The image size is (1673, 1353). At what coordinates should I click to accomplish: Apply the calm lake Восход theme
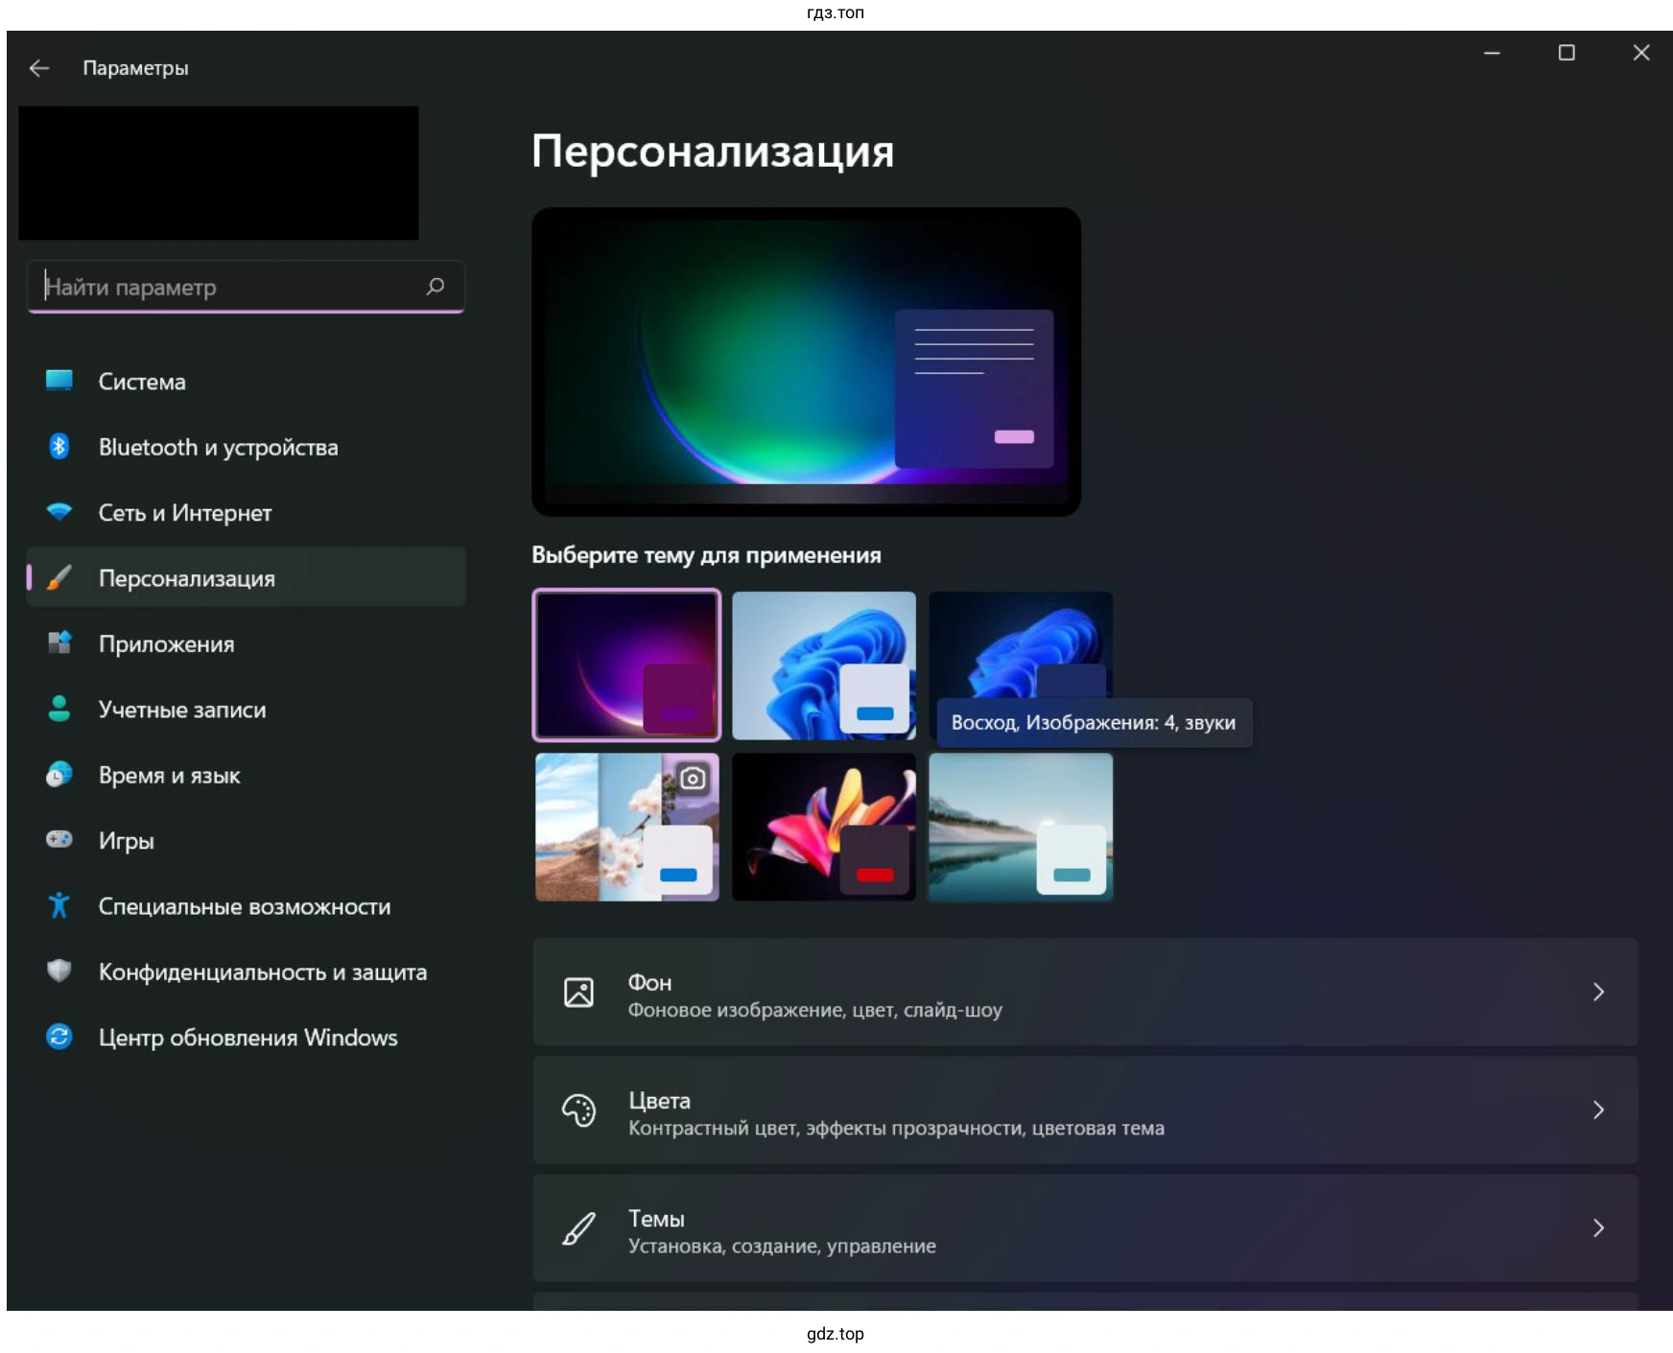[x=1021, y=827]
